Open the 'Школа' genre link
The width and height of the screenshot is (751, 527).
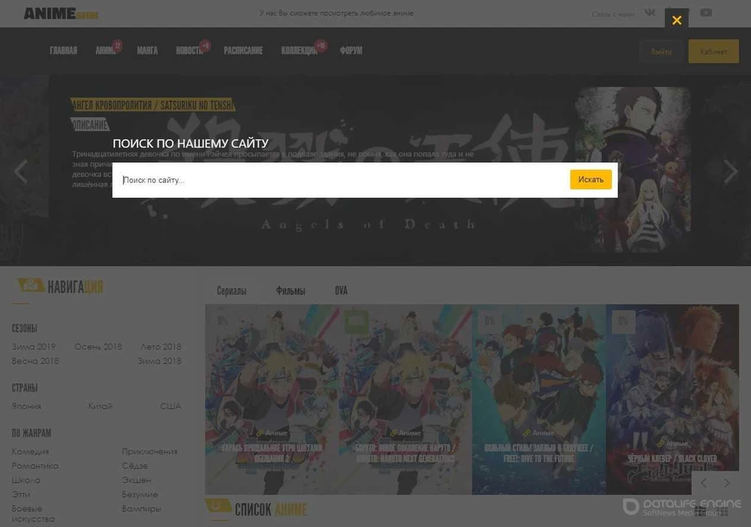[26, 480]
